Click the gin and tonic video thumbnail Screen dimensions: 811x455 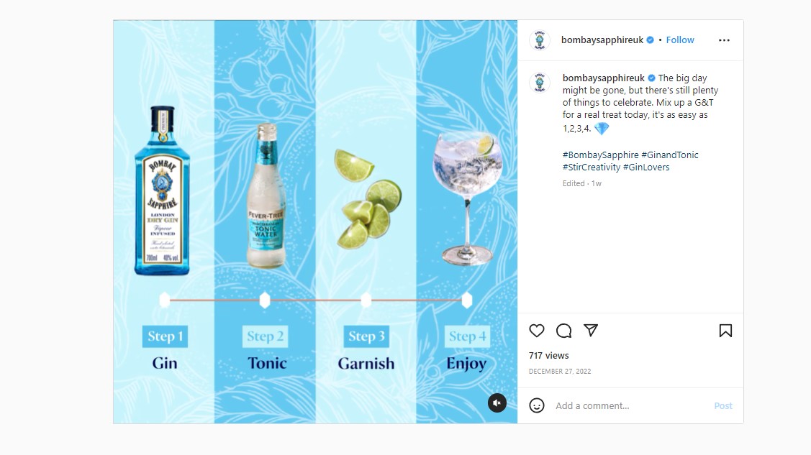point(315,222)
